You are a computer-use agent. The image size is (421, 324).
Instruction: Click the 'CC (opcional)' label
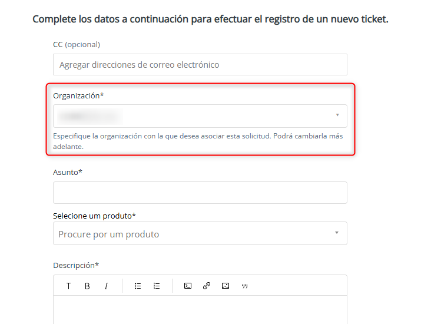click(x=77, y=44)
